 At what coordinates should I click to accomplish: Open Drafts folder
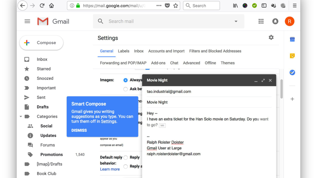pyautogui.click(x=43, y=107)
